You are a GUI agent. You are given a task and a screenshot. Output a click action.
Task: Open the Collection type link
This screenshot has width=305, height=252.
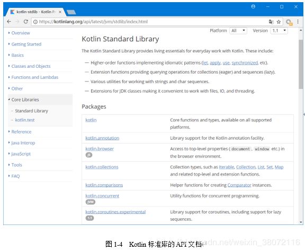tap(246, 167)
